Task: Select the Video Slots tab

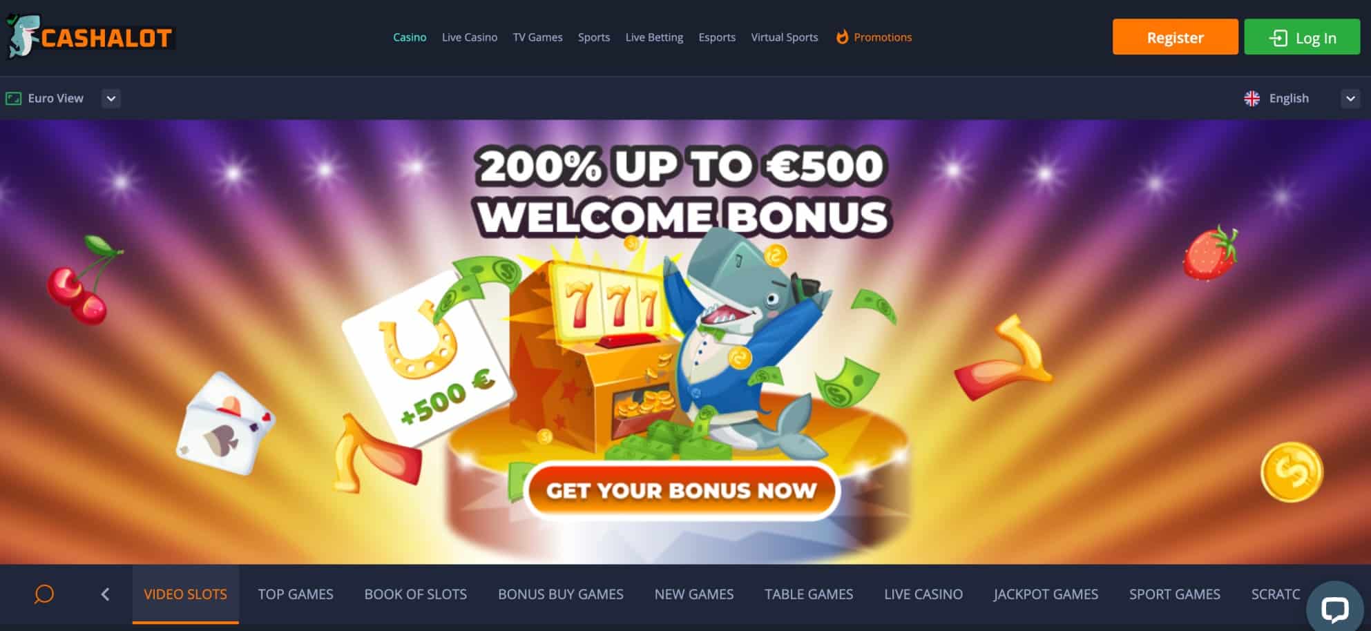Action: point(186,594)
